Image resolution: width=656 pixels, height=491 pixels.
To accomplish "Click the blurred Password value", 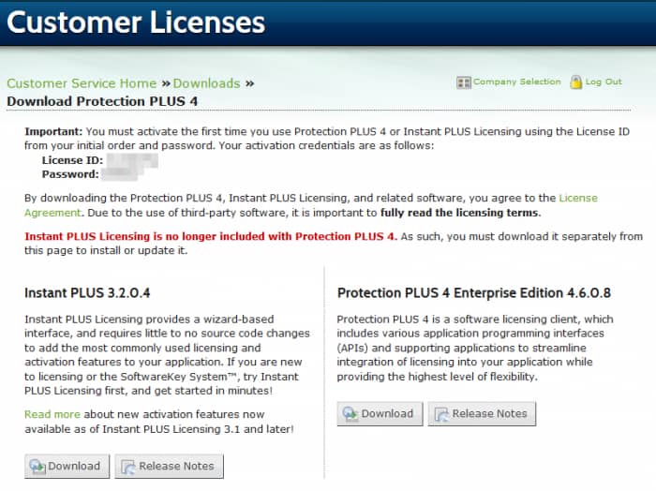I will coord(120,174).
